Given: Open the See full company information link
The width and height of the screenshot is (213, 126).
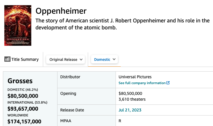Looking at the screenshot, I should pos(144,83).
